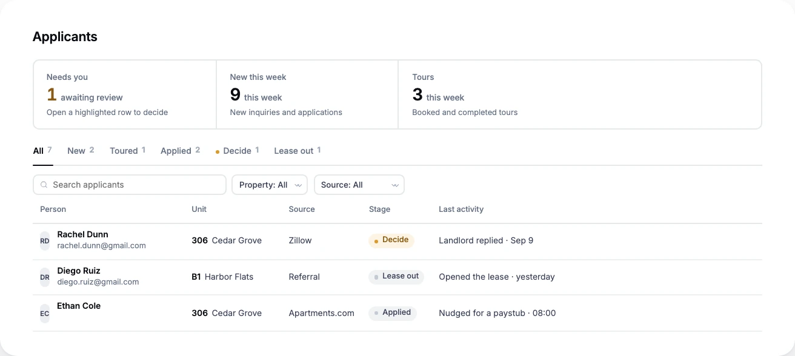This screenshot has height=356, width=795.
Task: Focus the Search applicants field
Action: (130, 185)
